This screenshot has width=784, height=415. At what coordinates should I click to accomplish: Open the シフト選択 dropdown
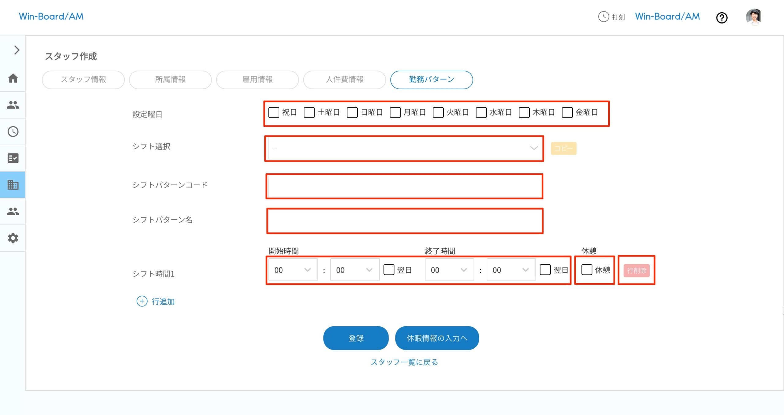coord(404,148)
